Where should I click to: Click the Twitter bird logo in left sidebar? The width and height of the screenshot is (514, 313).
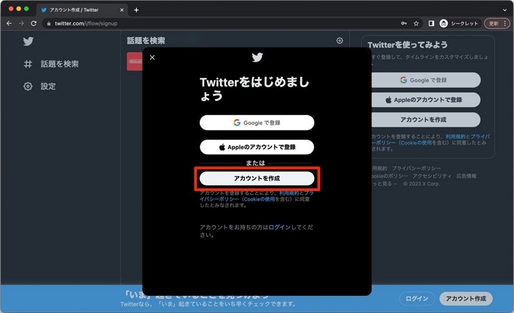(28, 41)
